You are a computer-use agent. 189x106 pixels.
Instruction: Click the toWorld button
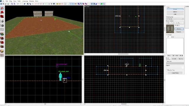click(174, 59)
